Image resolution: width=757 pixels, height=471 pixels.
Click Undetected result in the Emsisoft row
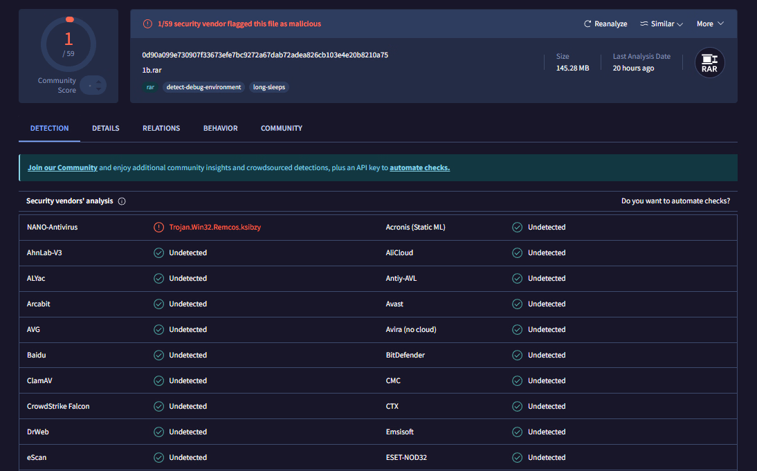coord(547,432)
